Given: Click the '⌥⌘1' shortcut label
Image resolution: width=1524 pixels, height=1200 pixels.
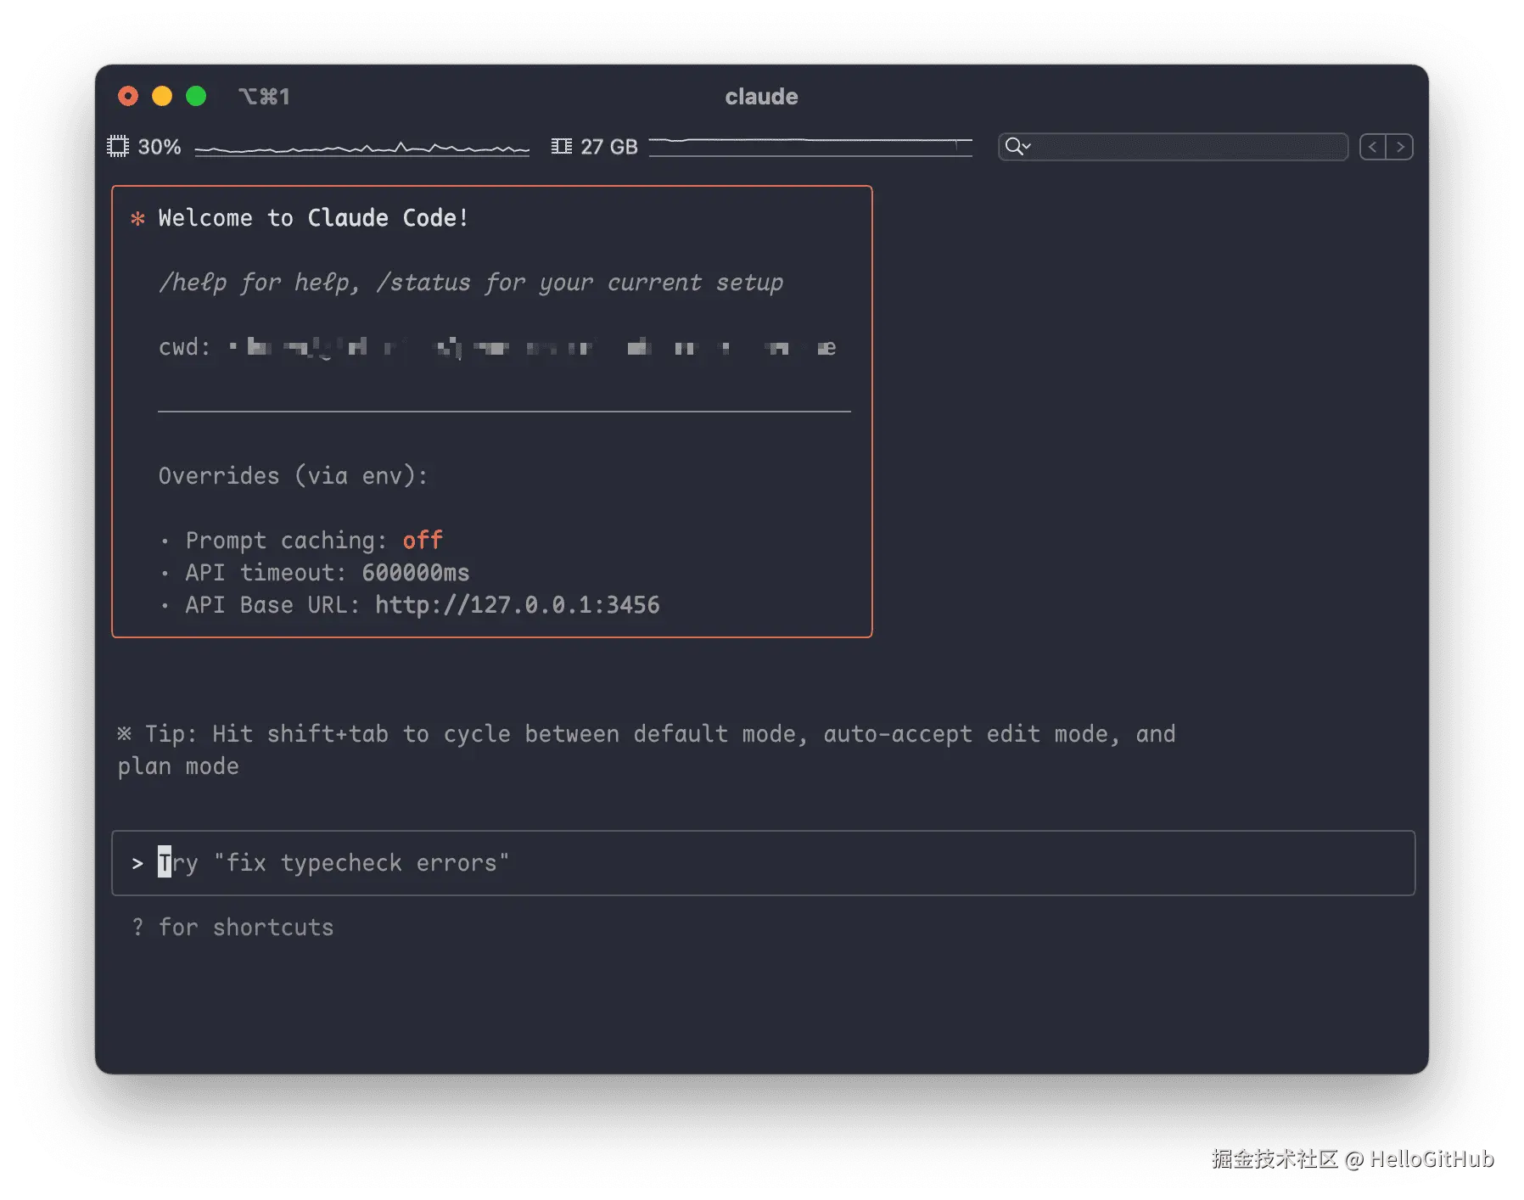Looking at the screenshot, I should point(264,97).
